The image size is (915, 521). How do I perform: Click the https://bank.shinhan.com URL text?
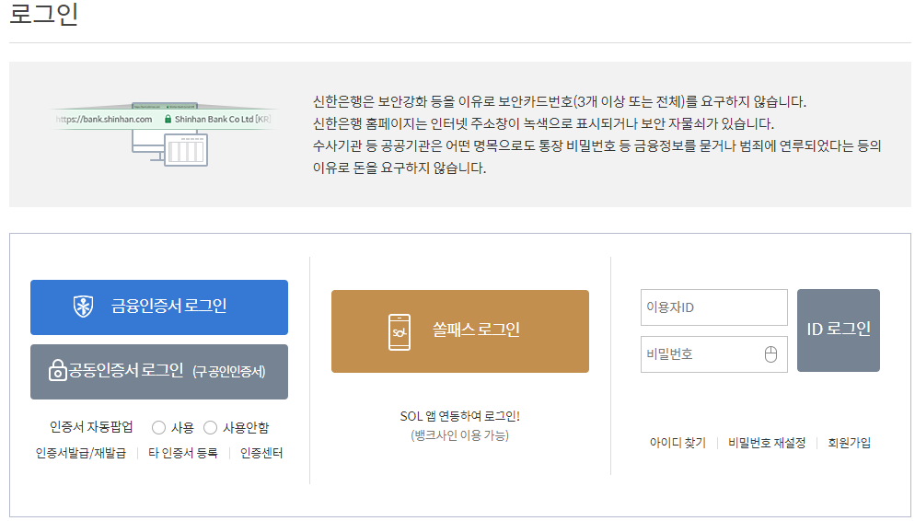104,119
